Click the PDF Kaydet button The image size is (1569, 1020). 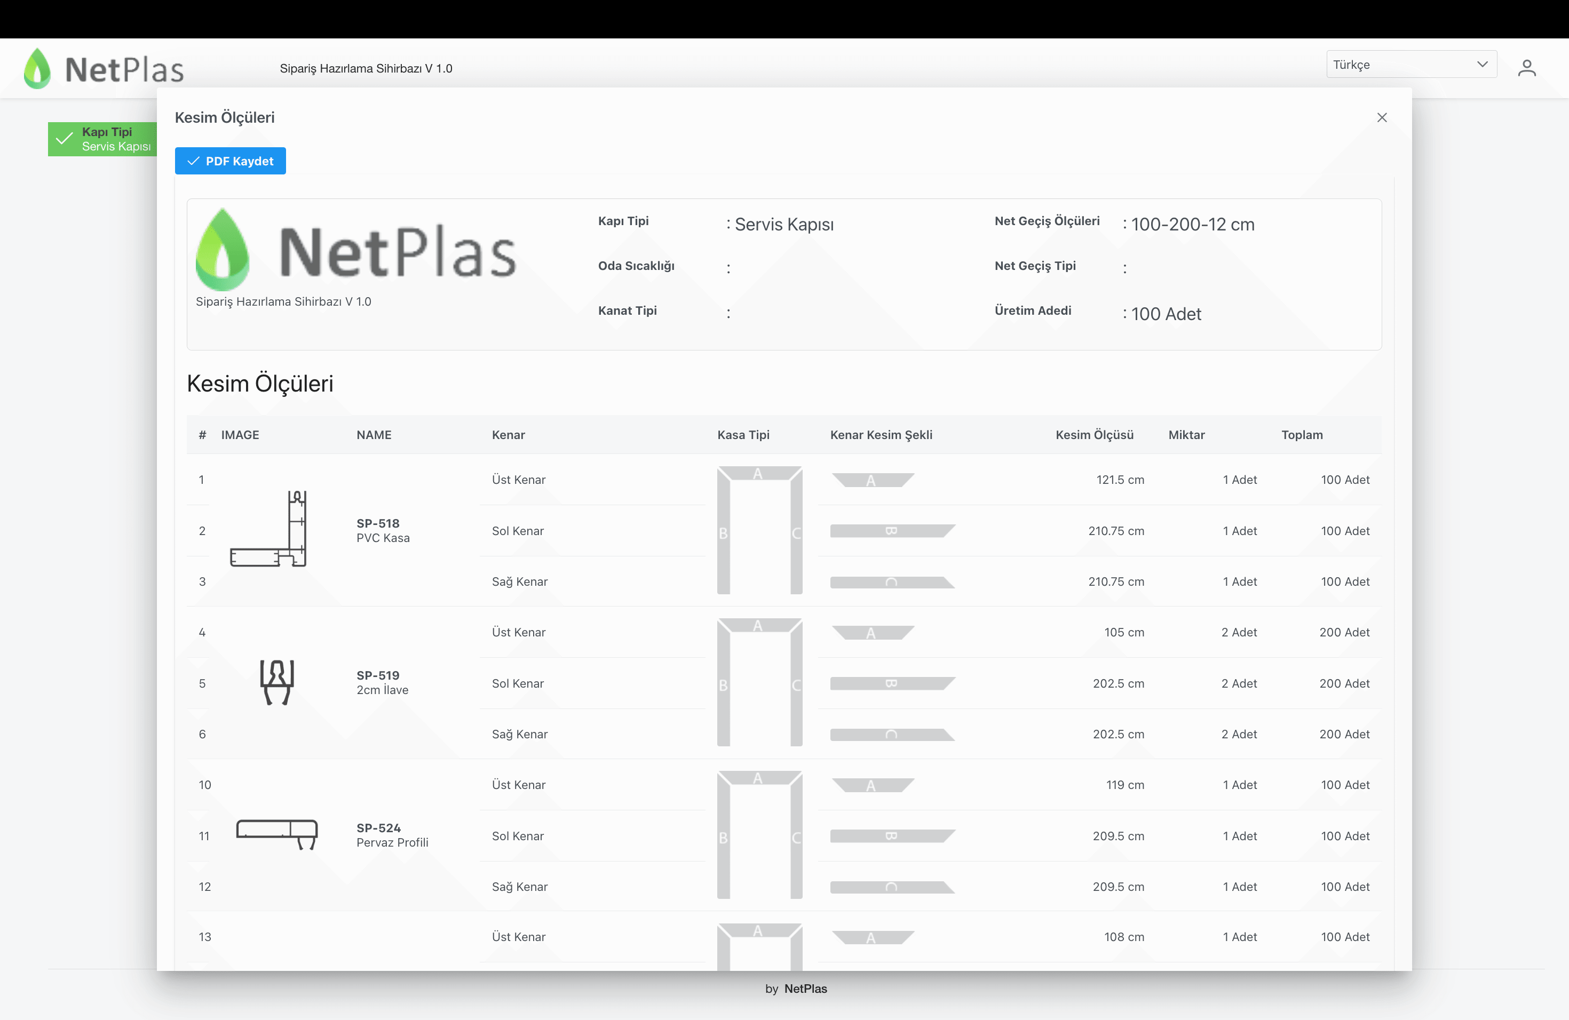230,161
